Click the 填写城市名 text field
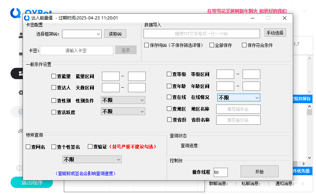316x195 pixels. [238, 109]
